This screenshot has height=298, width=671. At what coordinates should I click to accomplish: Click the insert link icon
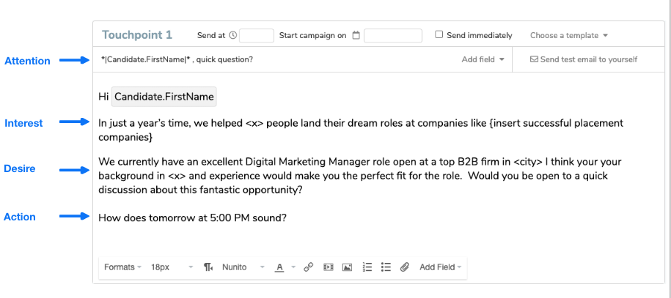click(x=308, y=267)
